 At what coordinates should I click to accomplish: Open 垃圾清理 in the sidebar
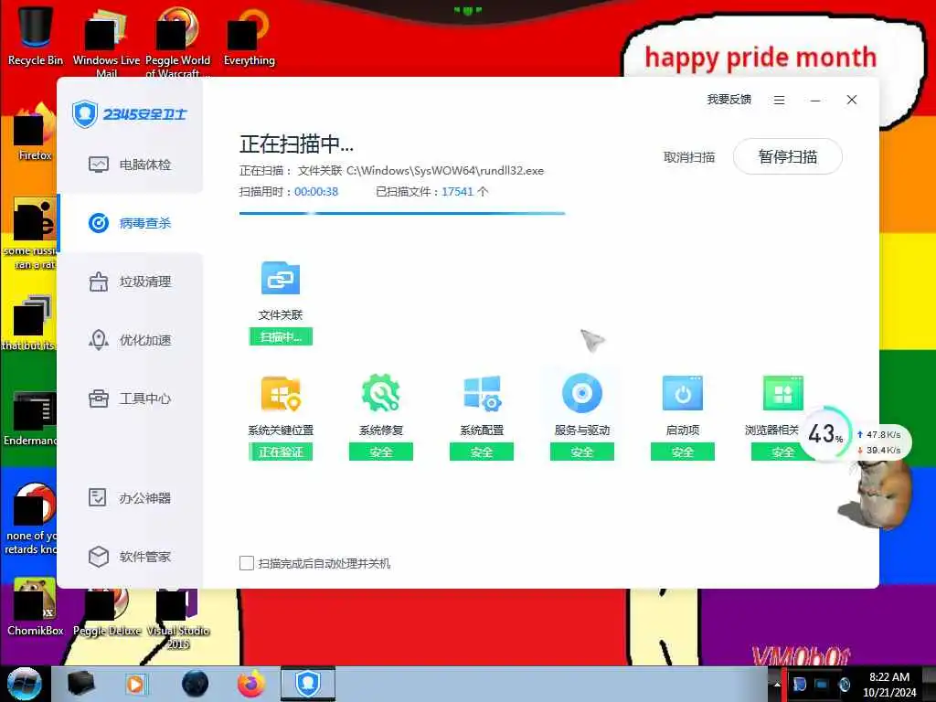[130, 282]
